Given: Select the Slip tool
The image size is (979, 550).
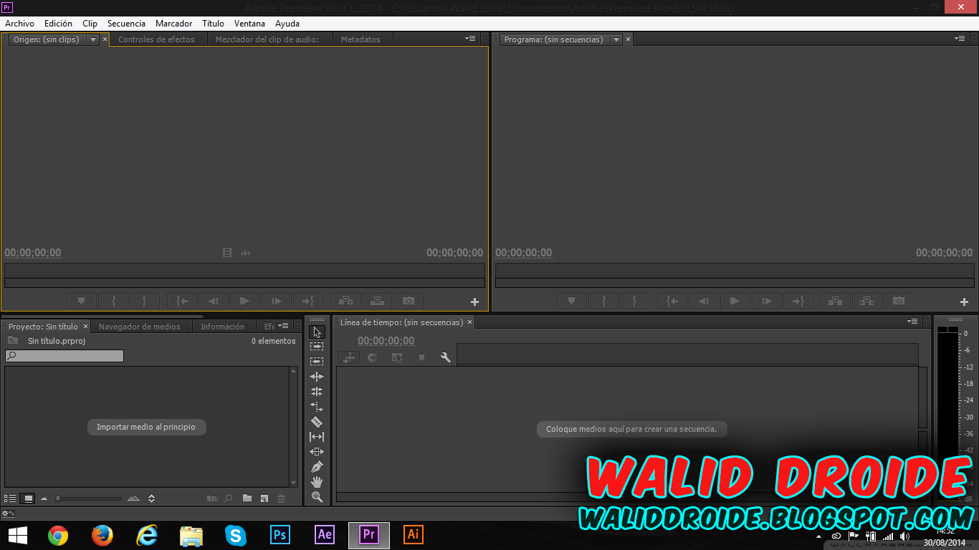Looking at the screenshot, I should (x=317, y=437).
